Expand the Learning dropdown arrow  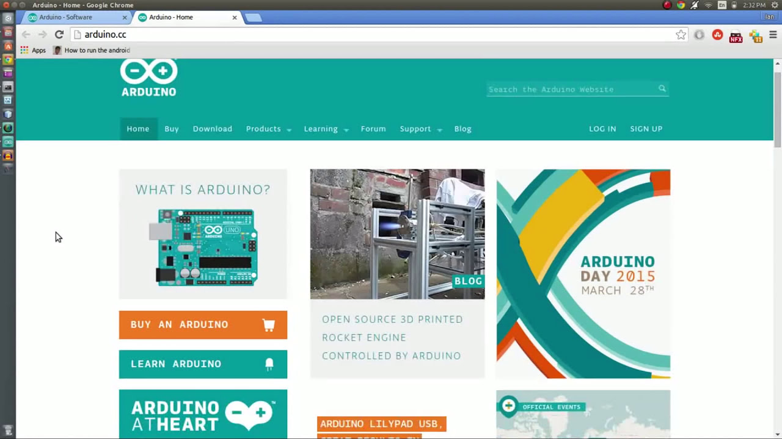[x=346, y=129]
